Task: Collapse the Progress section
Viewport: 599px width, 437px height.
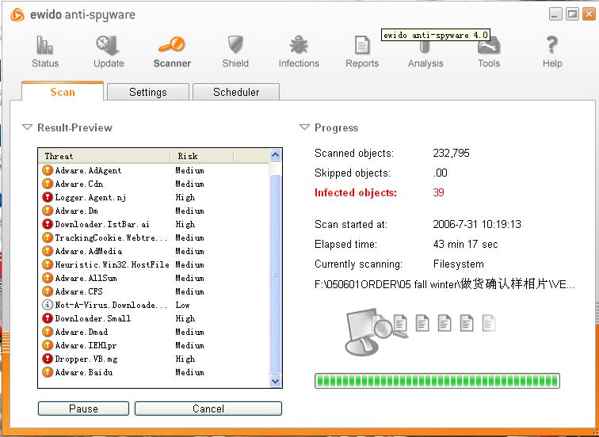Action: pos(304,127)
